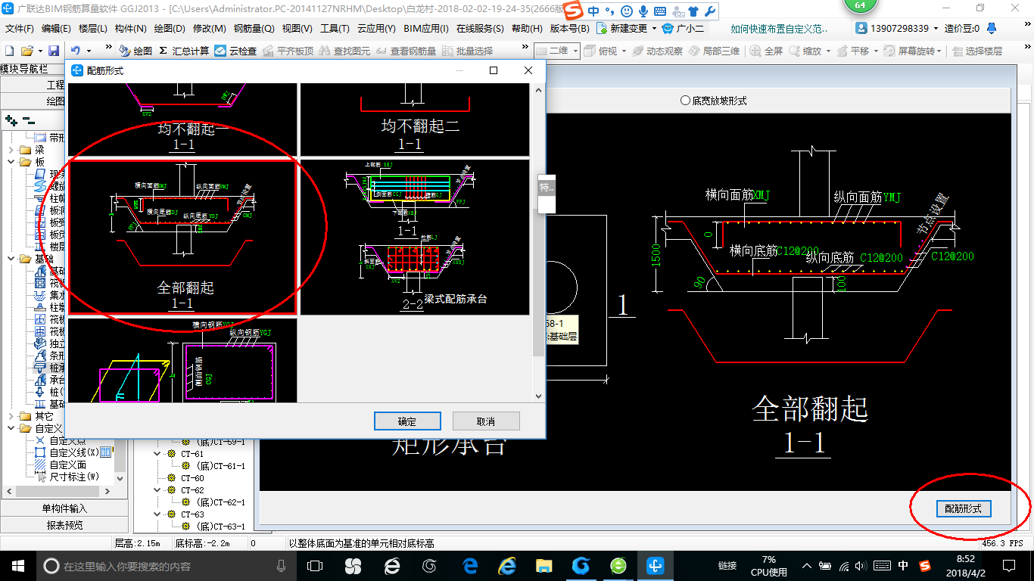Expand the 梁 tree folder
Image resolution: width=1034 pixels, height=581 pixels.
click(11, 150)
